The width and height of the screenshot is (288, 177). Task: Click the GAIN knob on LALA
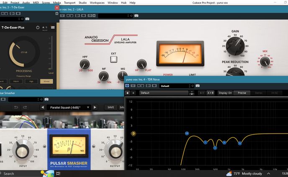click(235, 46)
